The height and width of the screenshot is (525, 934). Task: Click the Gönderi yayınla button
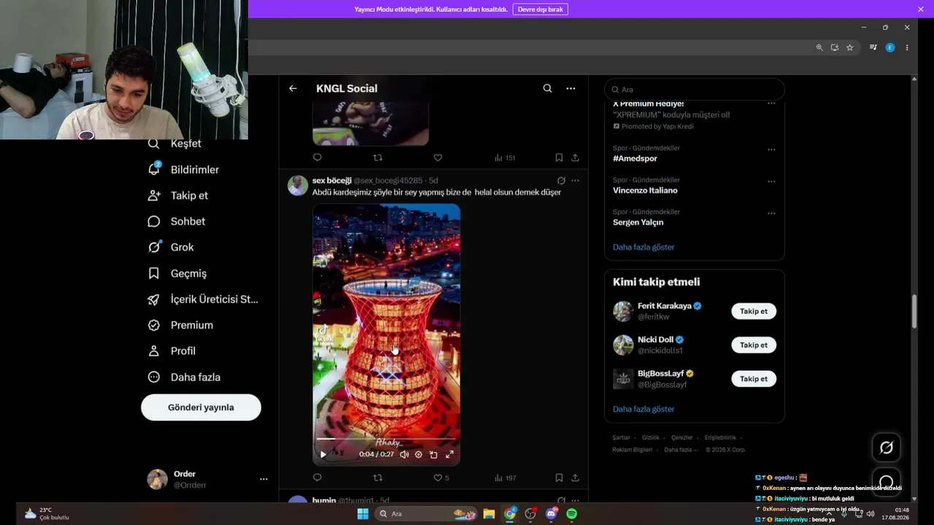(201, 408)
